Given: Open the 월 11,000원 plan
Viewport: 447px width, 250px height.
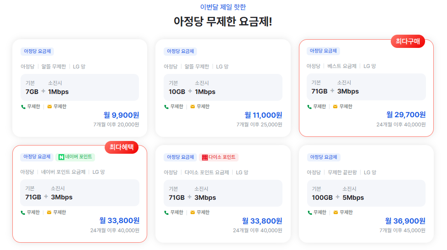Looking at the screenshot, I should point(223,88).
